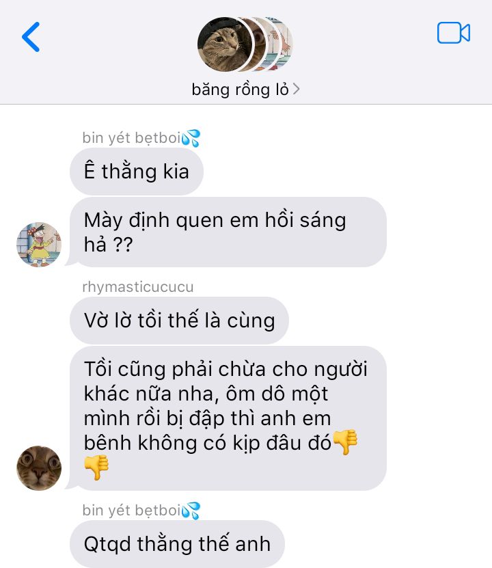Tap sweat droplets emoji near bottom sender name
Screen dimensions: 492x568
[x=191, y=511]
